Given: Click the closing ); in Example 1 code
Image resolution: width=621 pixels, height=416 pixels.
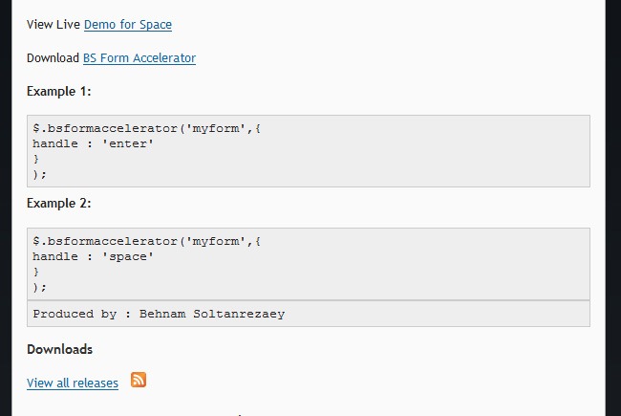Looking at the screenshot, I should (40, 174).
